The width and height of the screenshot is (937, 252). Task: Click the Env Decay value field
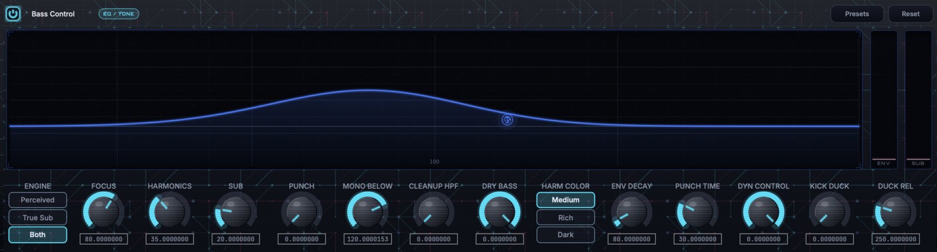tap(631, 239)
